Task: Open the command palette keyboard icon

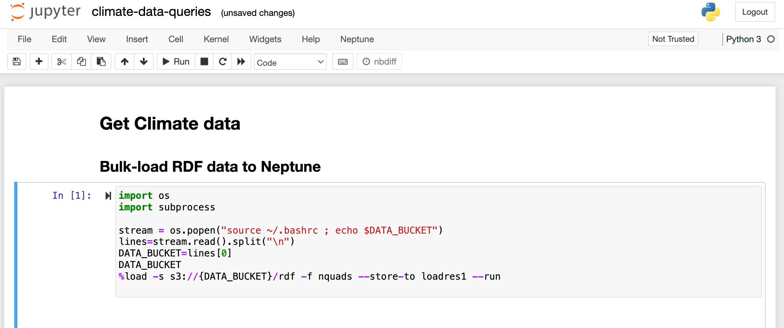Action: pyautogui.click(x=343, y=62)
